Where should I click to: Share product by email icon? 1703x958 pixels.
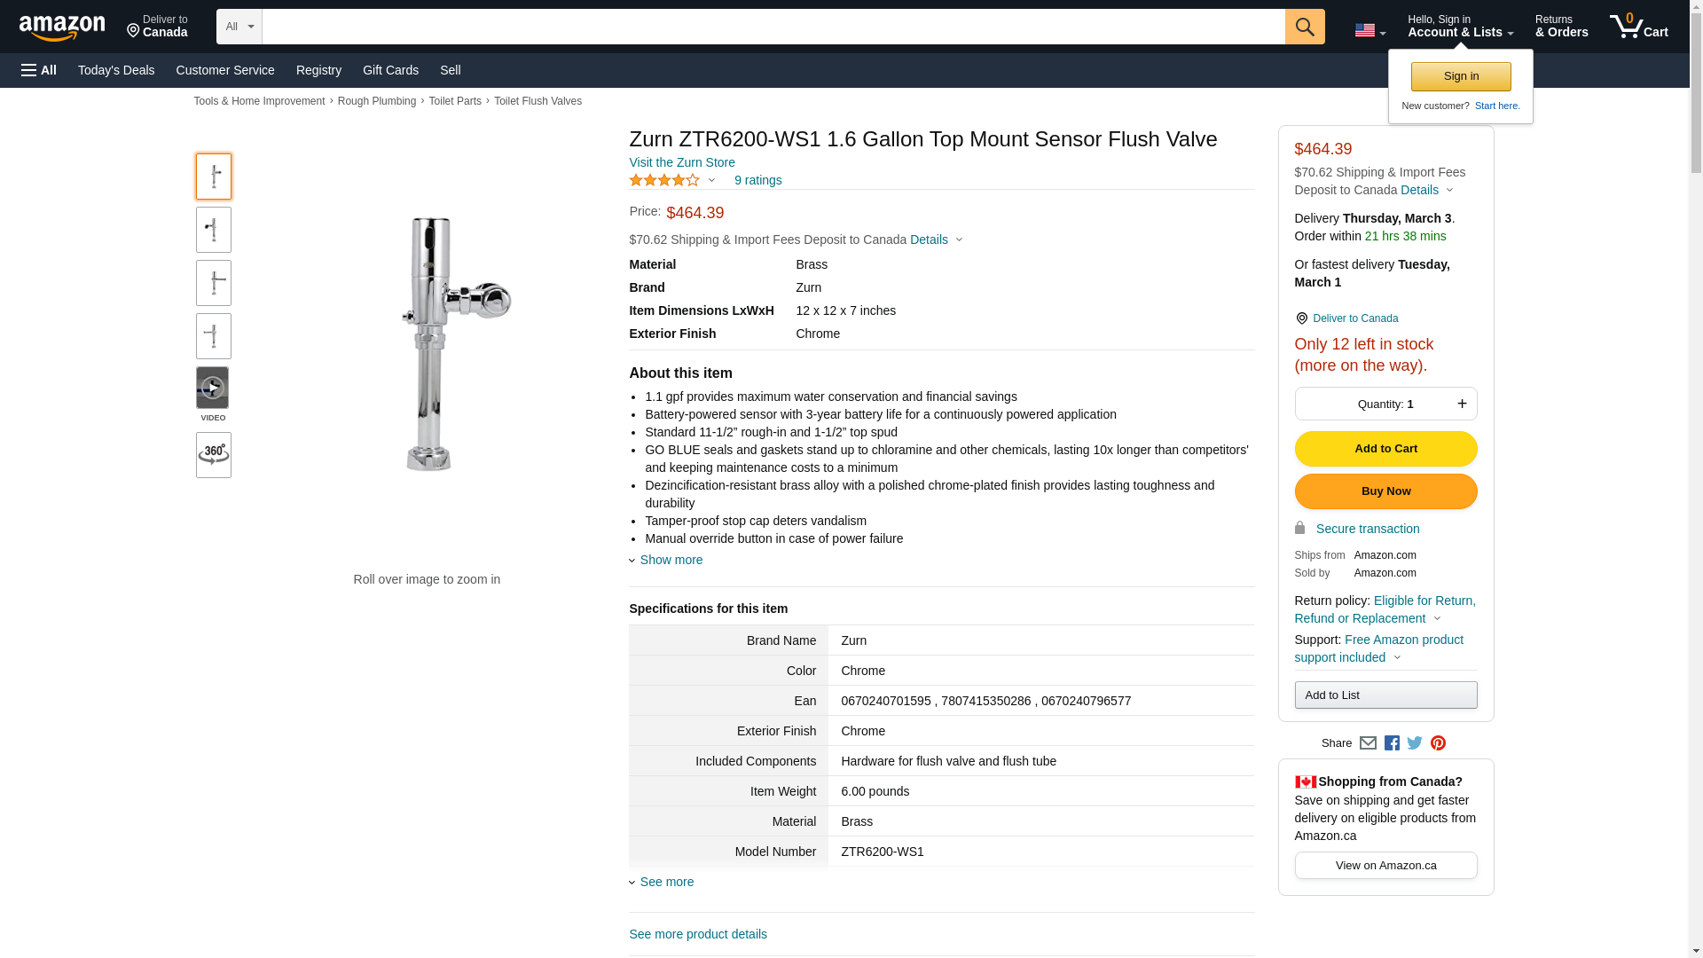point(1368,743)
